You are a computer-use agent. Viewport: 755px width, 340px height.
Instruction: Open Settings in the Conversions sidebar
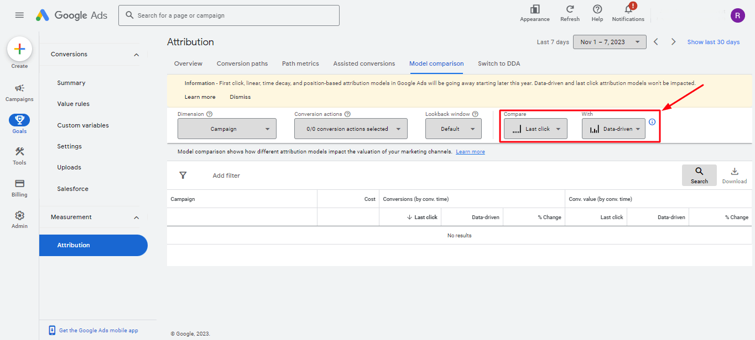pyautogui.click(x=69, y=146)
